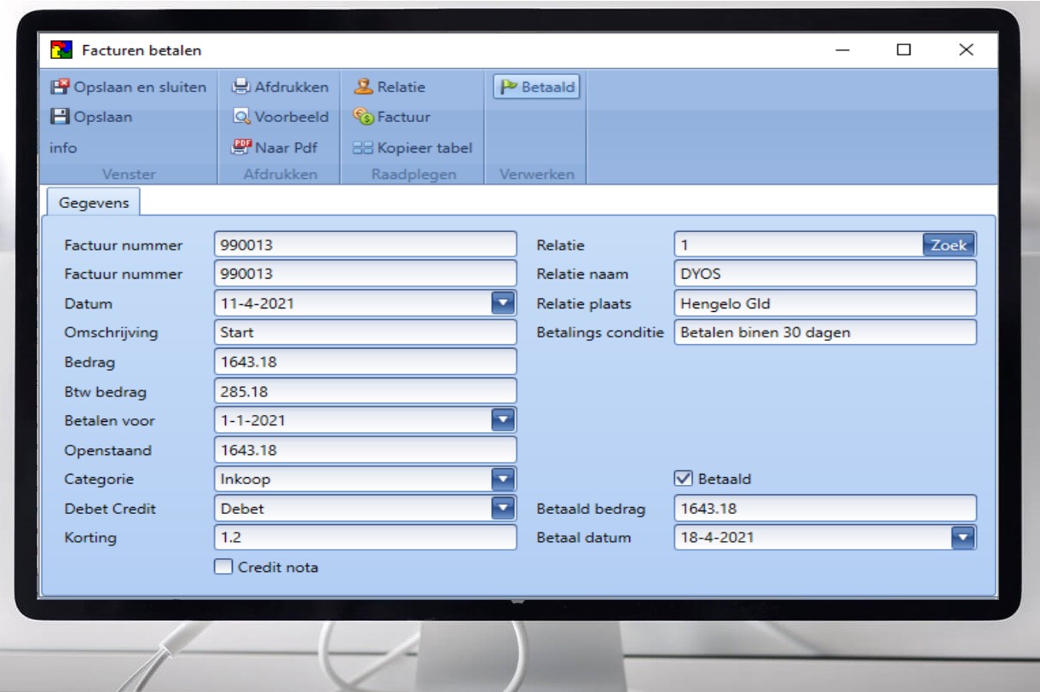The width and height of the screenshot is (1040, 692).
Task: Open the Voorbeeld print preview icon
Action: [x=241, y=117]
